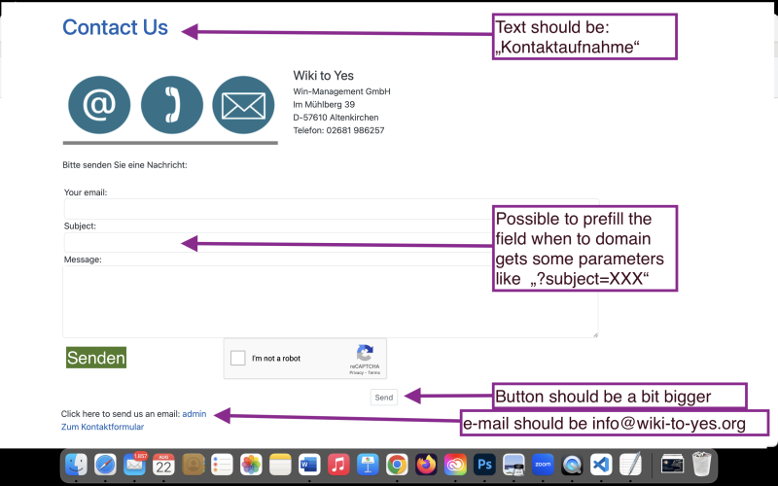The height and width of the screenshot is (486, 778).
Task: Check the "I'm not a robot" checkbox
Action: pyautogui.click(x=238, y=359)
